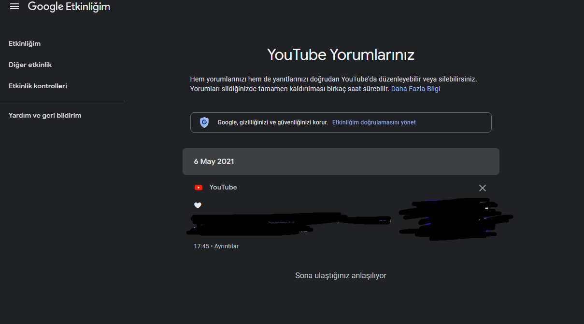Image resolution: width=584 pixels, height=324 pixels.
Task: Open Yardım ve geri bildirim
Action: tap(45, 115)
